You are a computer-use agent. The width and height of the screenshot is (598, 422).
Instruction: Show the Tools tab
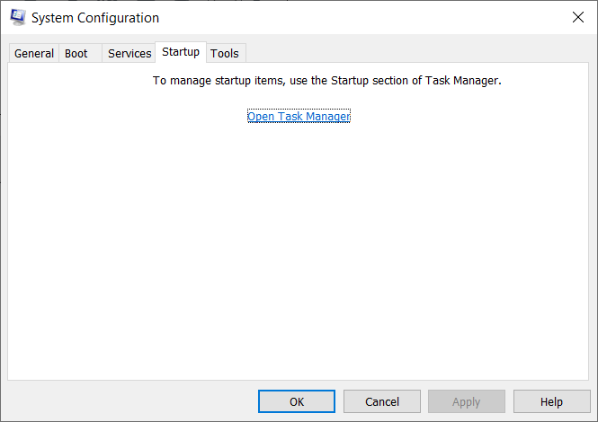pos(225,53)
